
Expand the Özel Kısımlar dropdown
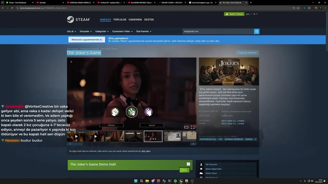tap(144, 31)
